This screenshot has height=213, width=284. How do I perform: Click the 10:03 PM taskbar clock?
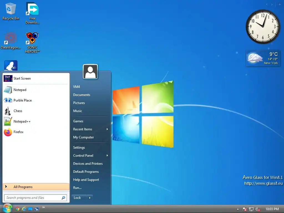pos(272,209)
